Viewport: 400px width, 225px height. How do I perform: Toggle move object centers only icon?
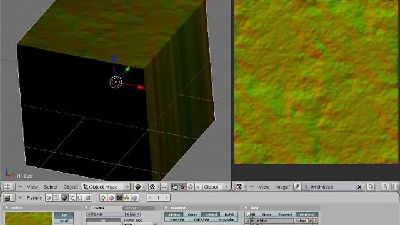pyautogui.click(x=164, y=187)
